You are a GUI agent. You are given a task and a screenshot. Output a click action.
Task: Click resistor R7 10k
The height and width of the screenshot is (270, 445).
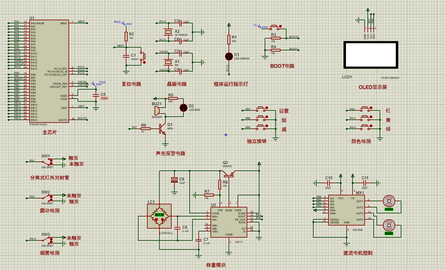pos(209,195)
